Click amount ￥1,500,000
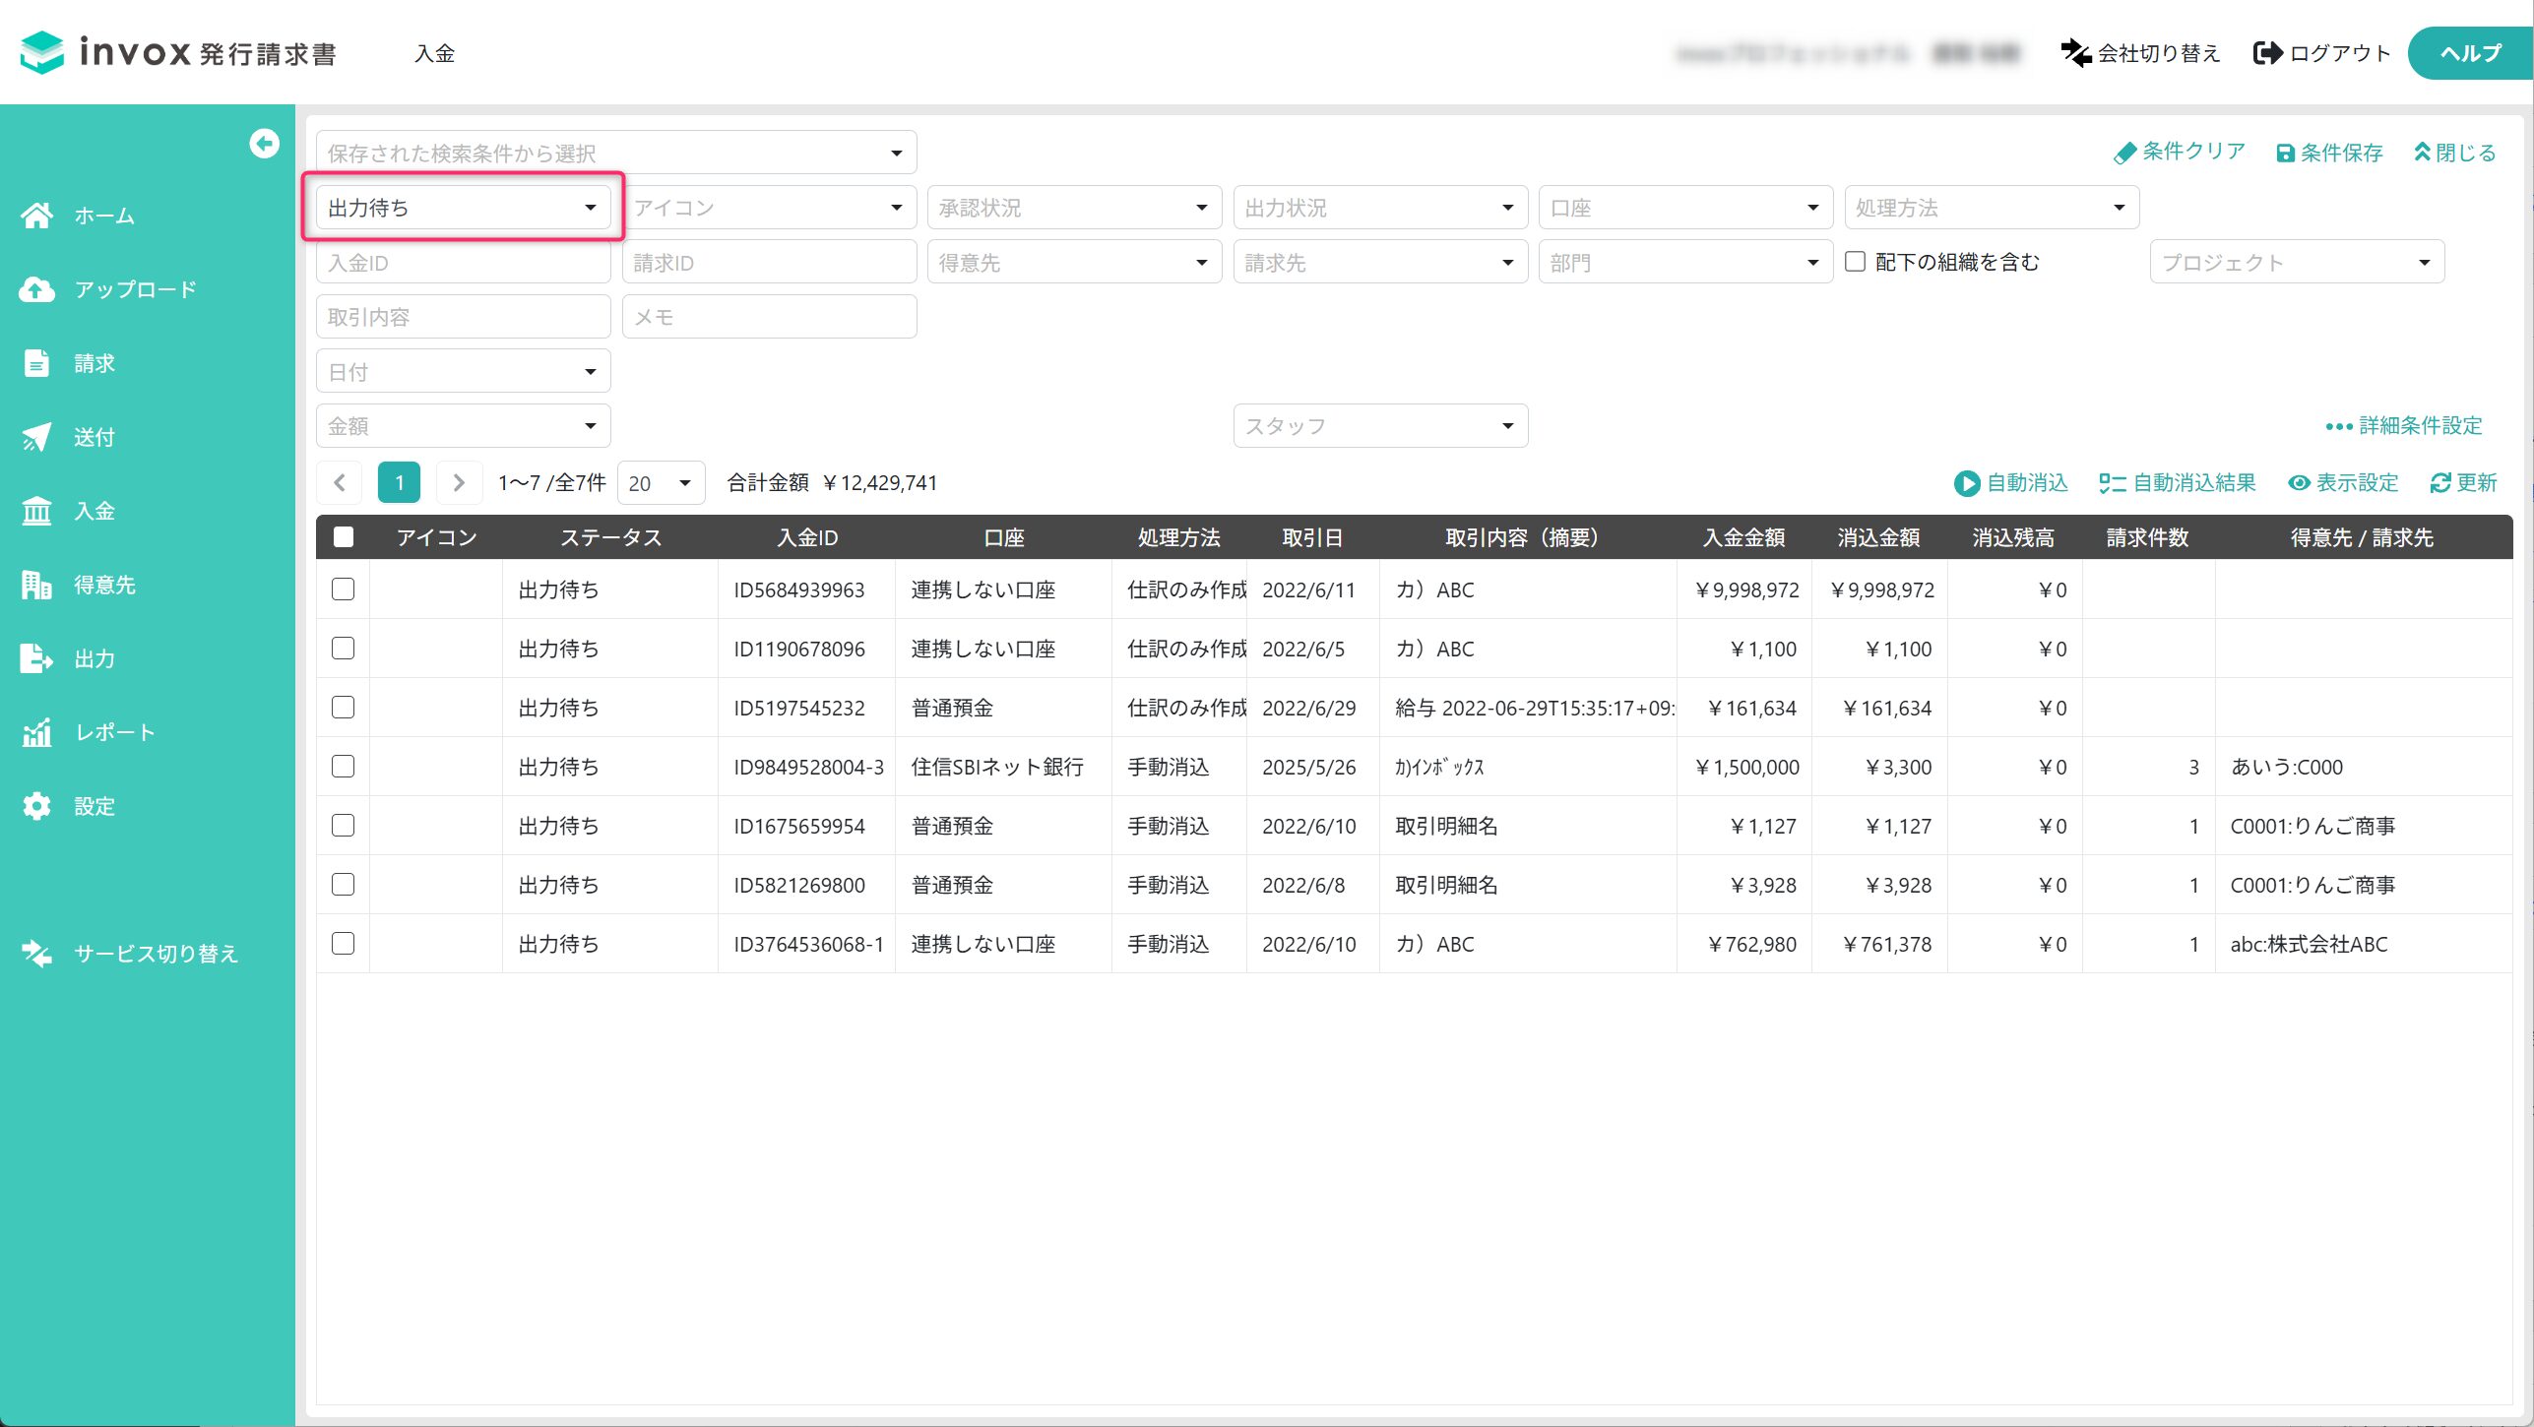 (1745, 767)
